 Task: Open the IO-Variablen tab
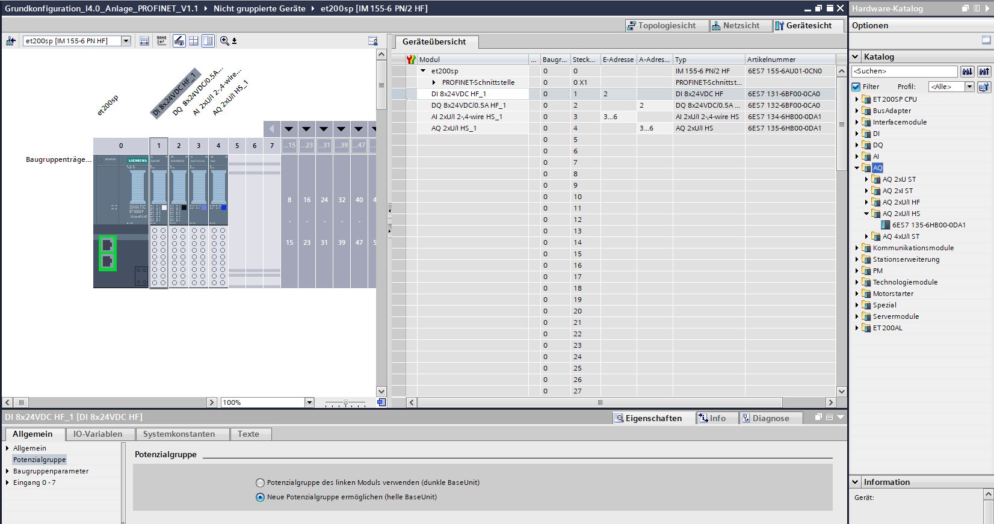click(97, 434)
